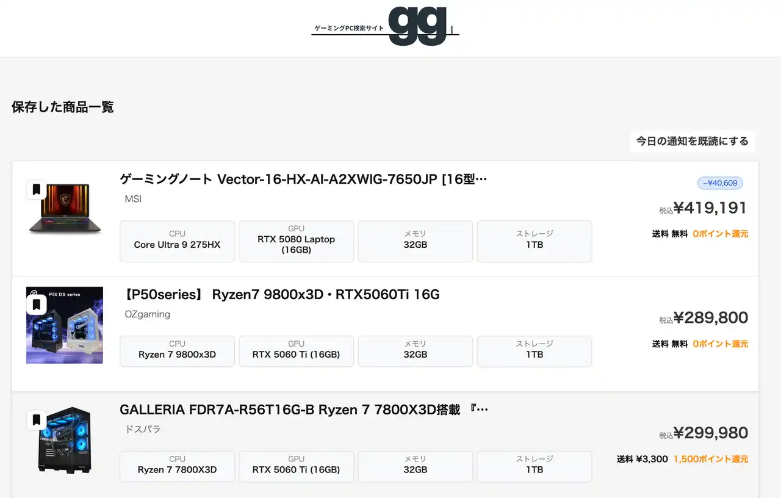The width and height of the screenshot is (781, 498).
Task: Click the 1TB ストレージ chip on the GALLERIA card
Action: pos(534,467)
